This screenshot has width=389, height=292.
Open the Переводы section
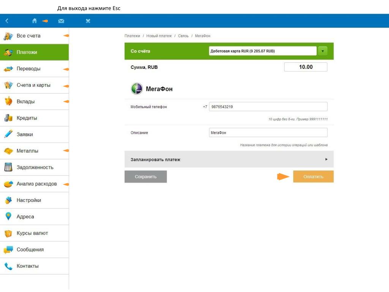[35, 69]
